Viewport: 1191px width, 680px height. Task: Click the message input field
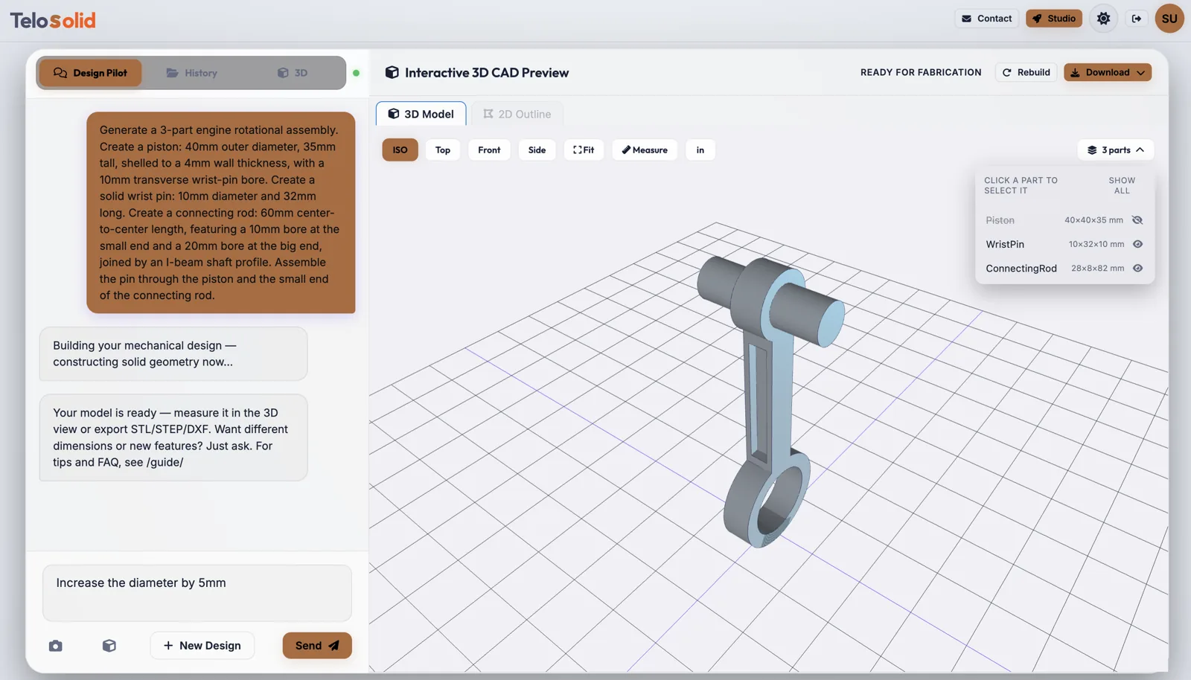[x=197, y=593]
